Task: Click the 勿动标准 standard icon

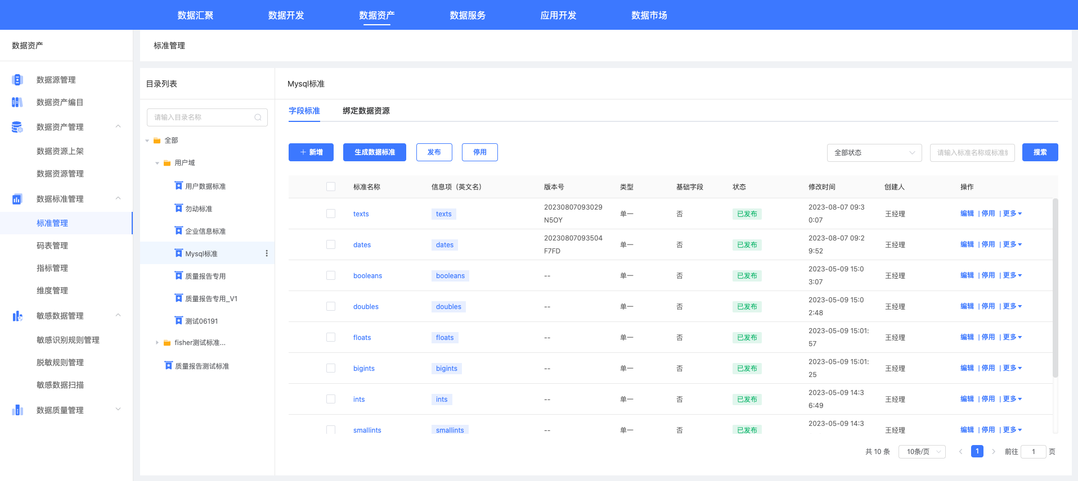Action: click(x=179, y=208)
